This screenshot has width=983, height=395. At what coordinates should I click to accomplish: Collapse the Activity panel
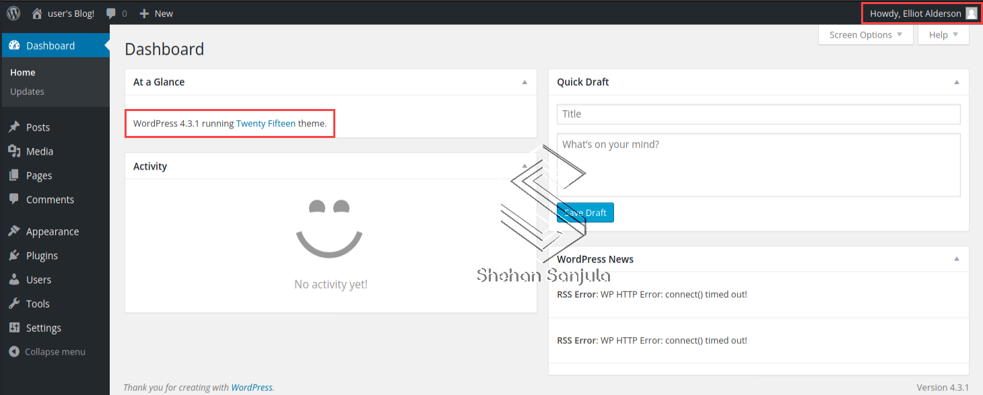click(x=524, y=166)
